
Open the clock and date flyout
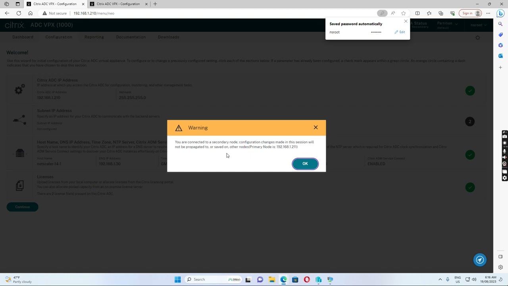pyautogui.click(x=487, y=279)
